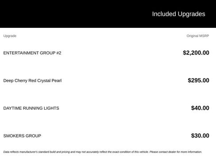This screenshot has height=162, width=216.
Task: Select the Upgrade column header
Action: click(10, 36)
